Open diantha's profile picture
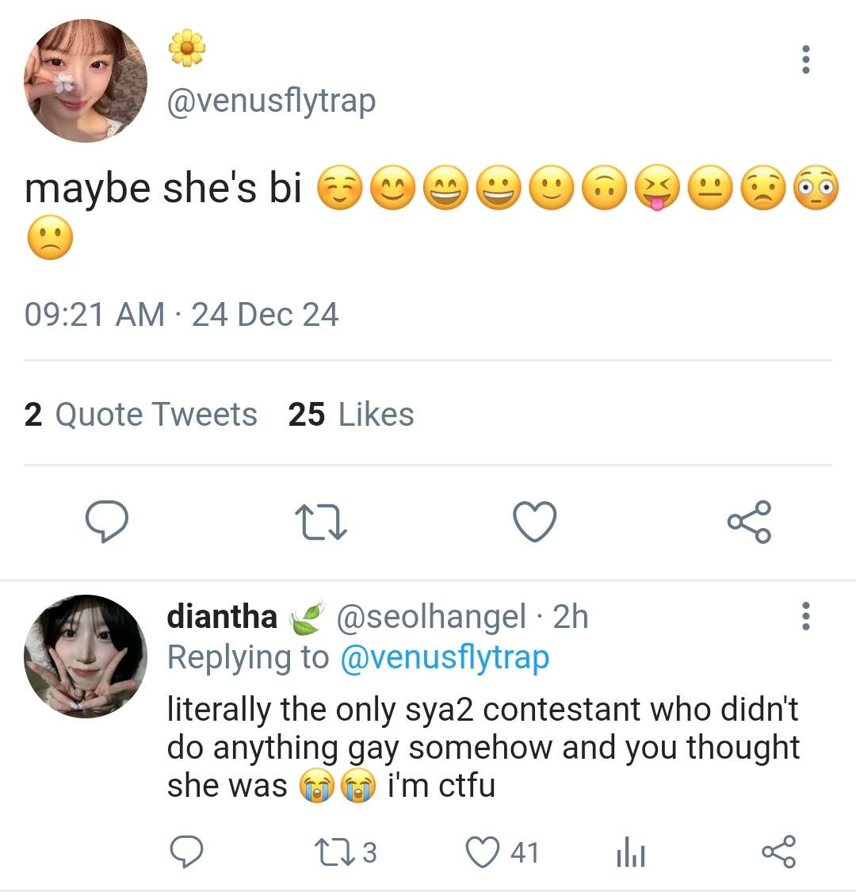 86,657
